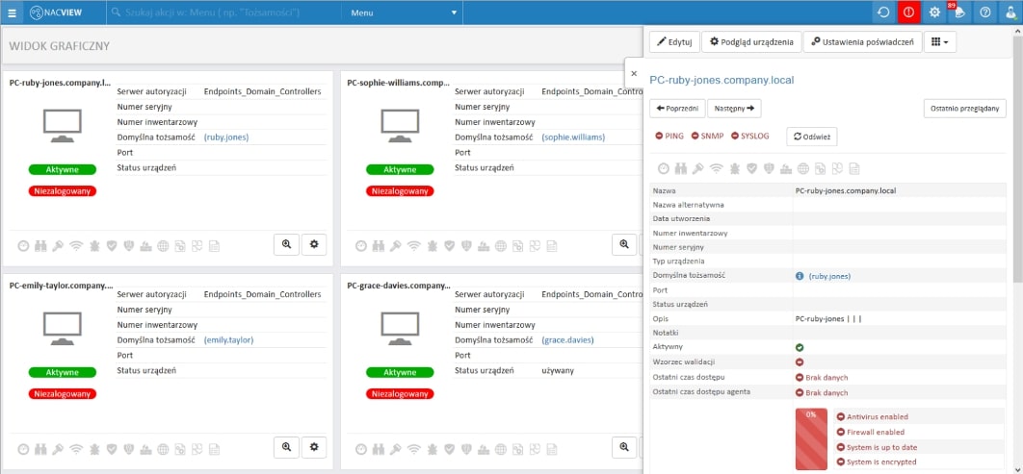1023x474 pixels.
Task: Click the refresh history icon in top bar
Action: tap(883, 12)
